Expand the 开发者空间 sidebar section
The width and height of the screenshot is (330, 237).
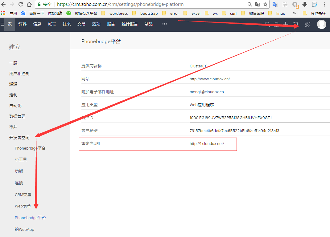click(19, 138)
